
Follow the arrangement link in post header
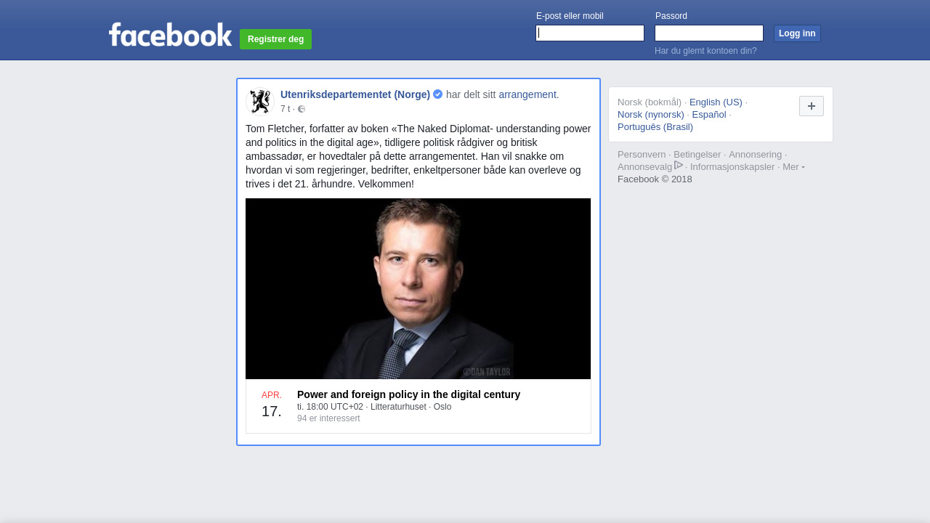tap(527, 94)
